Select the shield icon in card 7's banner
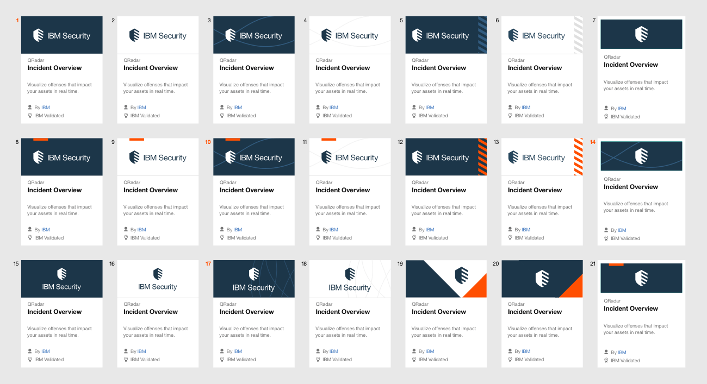 coord(641,34)
